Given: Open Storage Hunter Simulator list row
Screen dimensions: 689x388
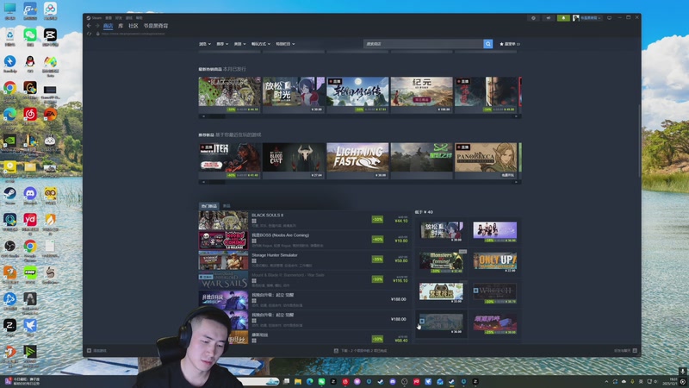Looking at the screenshot, I should (x=305, y=260).
